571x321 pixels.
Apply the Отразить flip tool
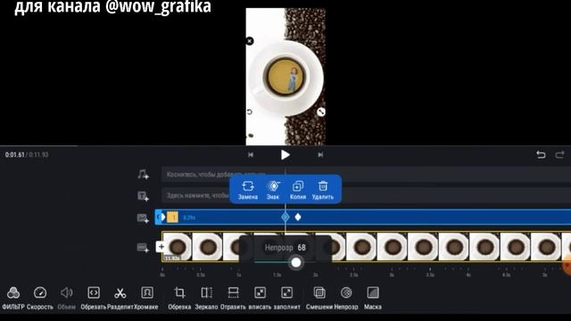coord(233,298)
